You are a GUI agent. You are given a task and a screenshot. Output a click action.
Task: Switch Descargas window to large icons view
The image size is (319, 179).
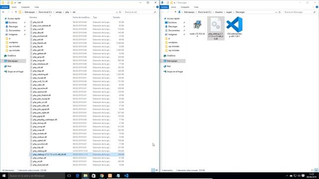pos(316,170)
